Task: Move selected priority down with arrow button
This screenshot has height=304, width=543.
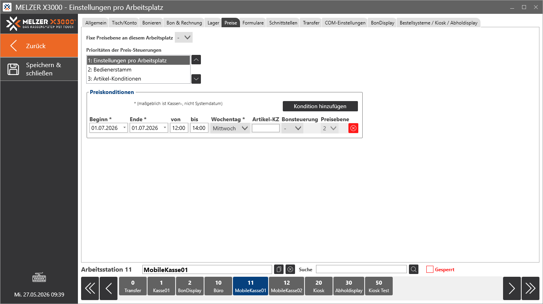Action: pyautogui.click(x=196, y=79)
